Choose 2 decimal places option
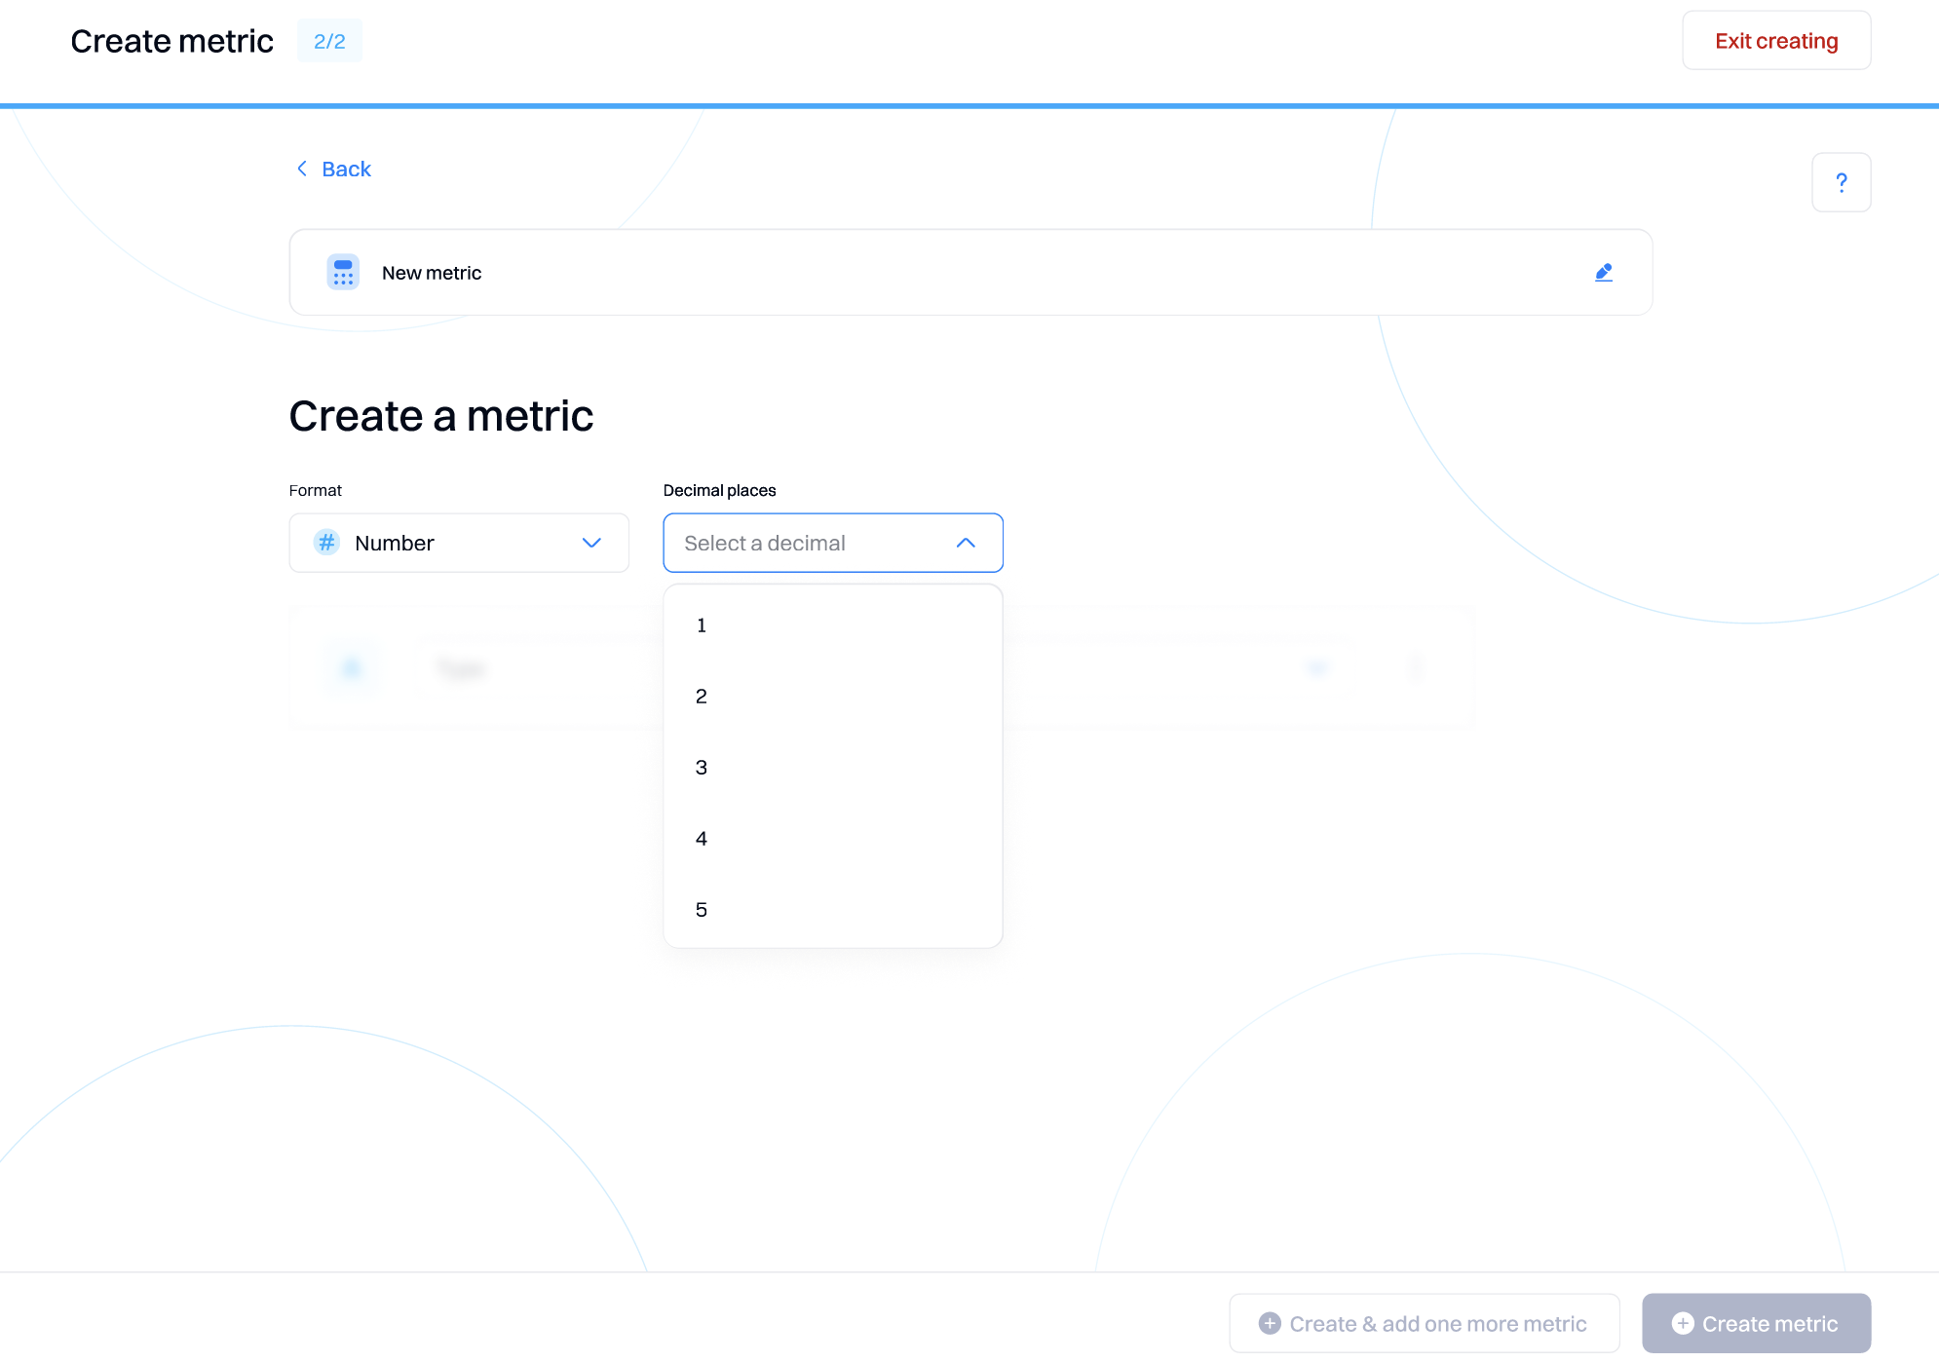This screenshot has height=1362, width=1939. coord(702,697)
